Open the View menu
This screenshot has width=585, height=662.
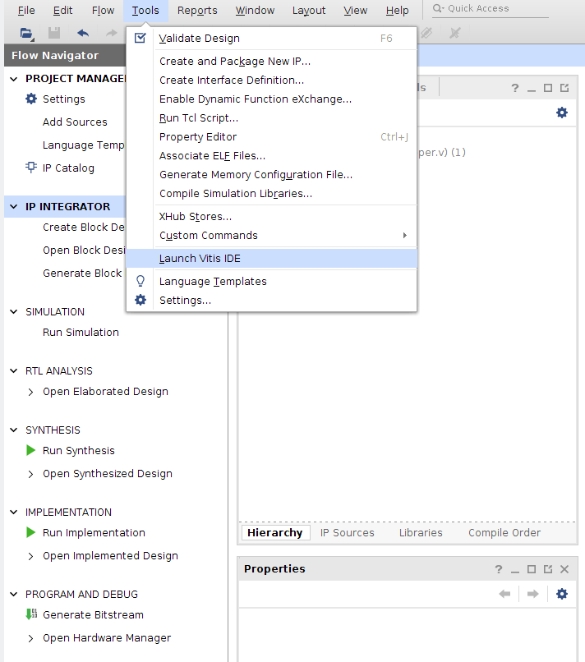coord(355,11)
